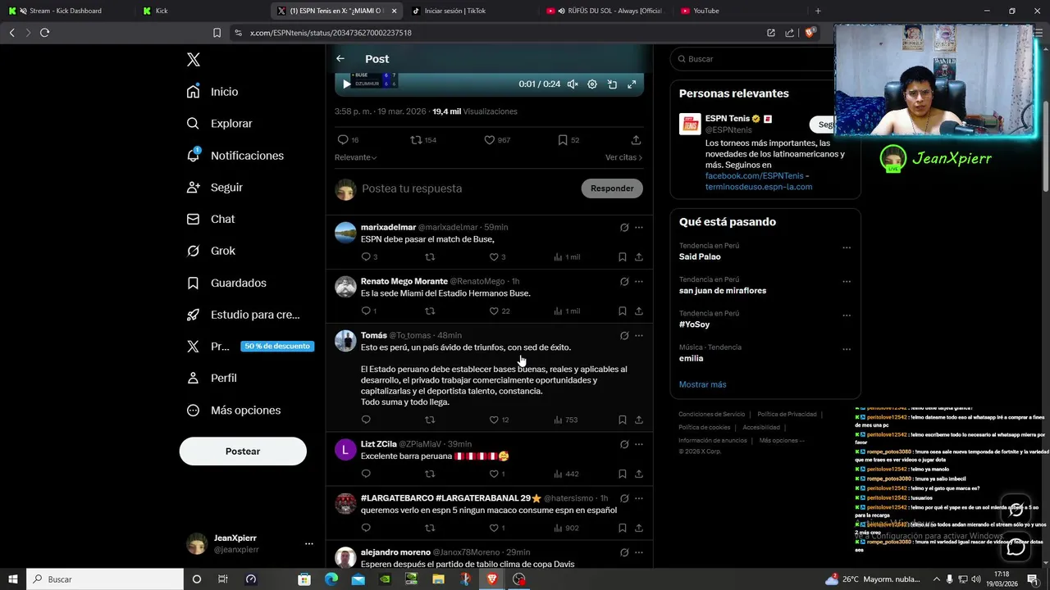This screenshot has width=1050, height=590.
Task: Share the main ESPN Tenis post
Action: pyautogui.click(x=636, y=140)
